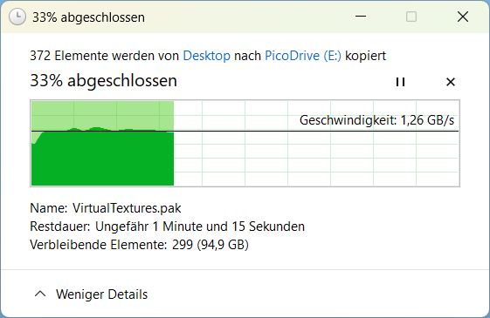Click the empty unfilled part of the progress graph
Image resolution: width=490 pixels, height=318 pixels.
[316, 159]
